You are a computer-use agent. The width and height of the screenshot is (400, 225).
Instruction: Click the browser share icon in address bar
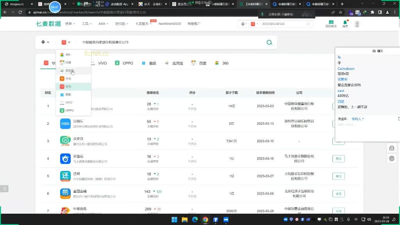333,12
